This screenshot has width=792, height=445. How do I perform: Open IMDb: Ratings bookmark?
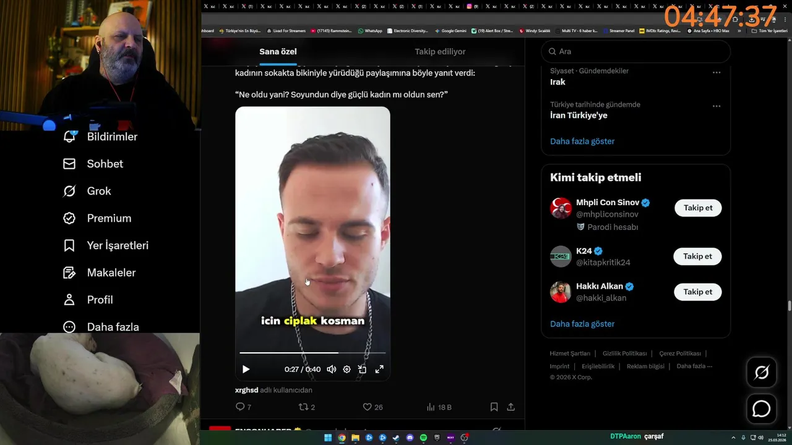(x=660, y=30)
